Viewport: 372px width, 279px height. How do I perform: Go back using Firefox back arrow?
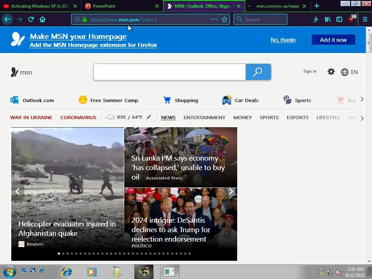click(x=7, y=20)
